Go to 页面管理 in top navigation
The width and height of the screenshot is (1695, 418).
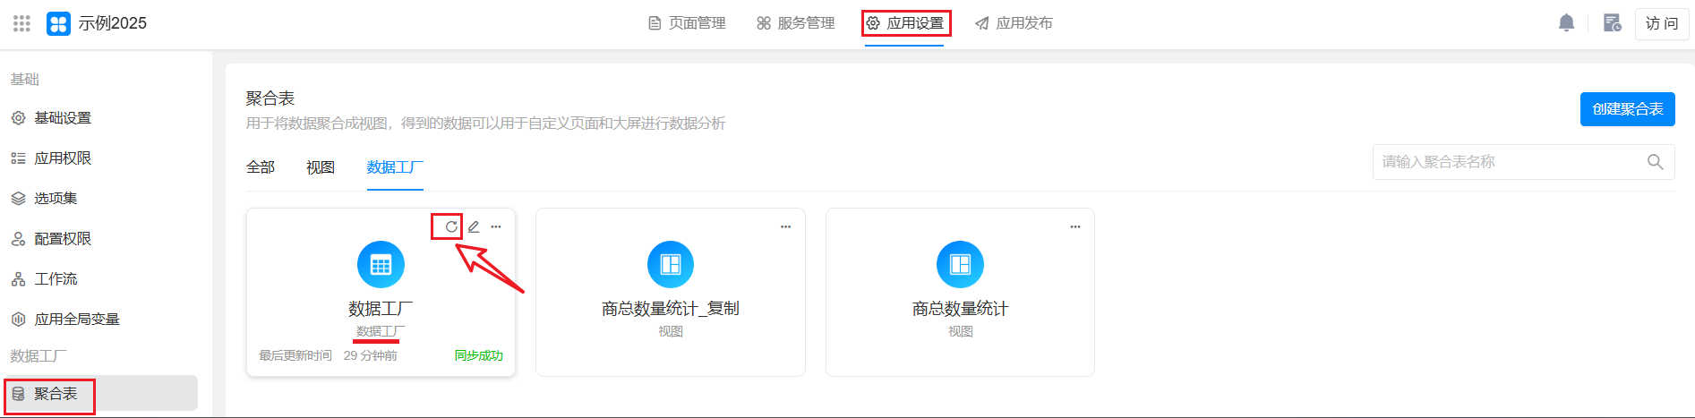click(x=687, y=23)
